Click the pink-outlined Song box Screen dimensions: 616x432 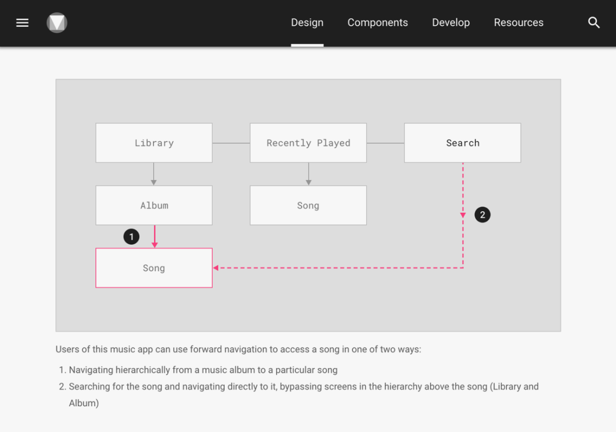pos(154,268)
